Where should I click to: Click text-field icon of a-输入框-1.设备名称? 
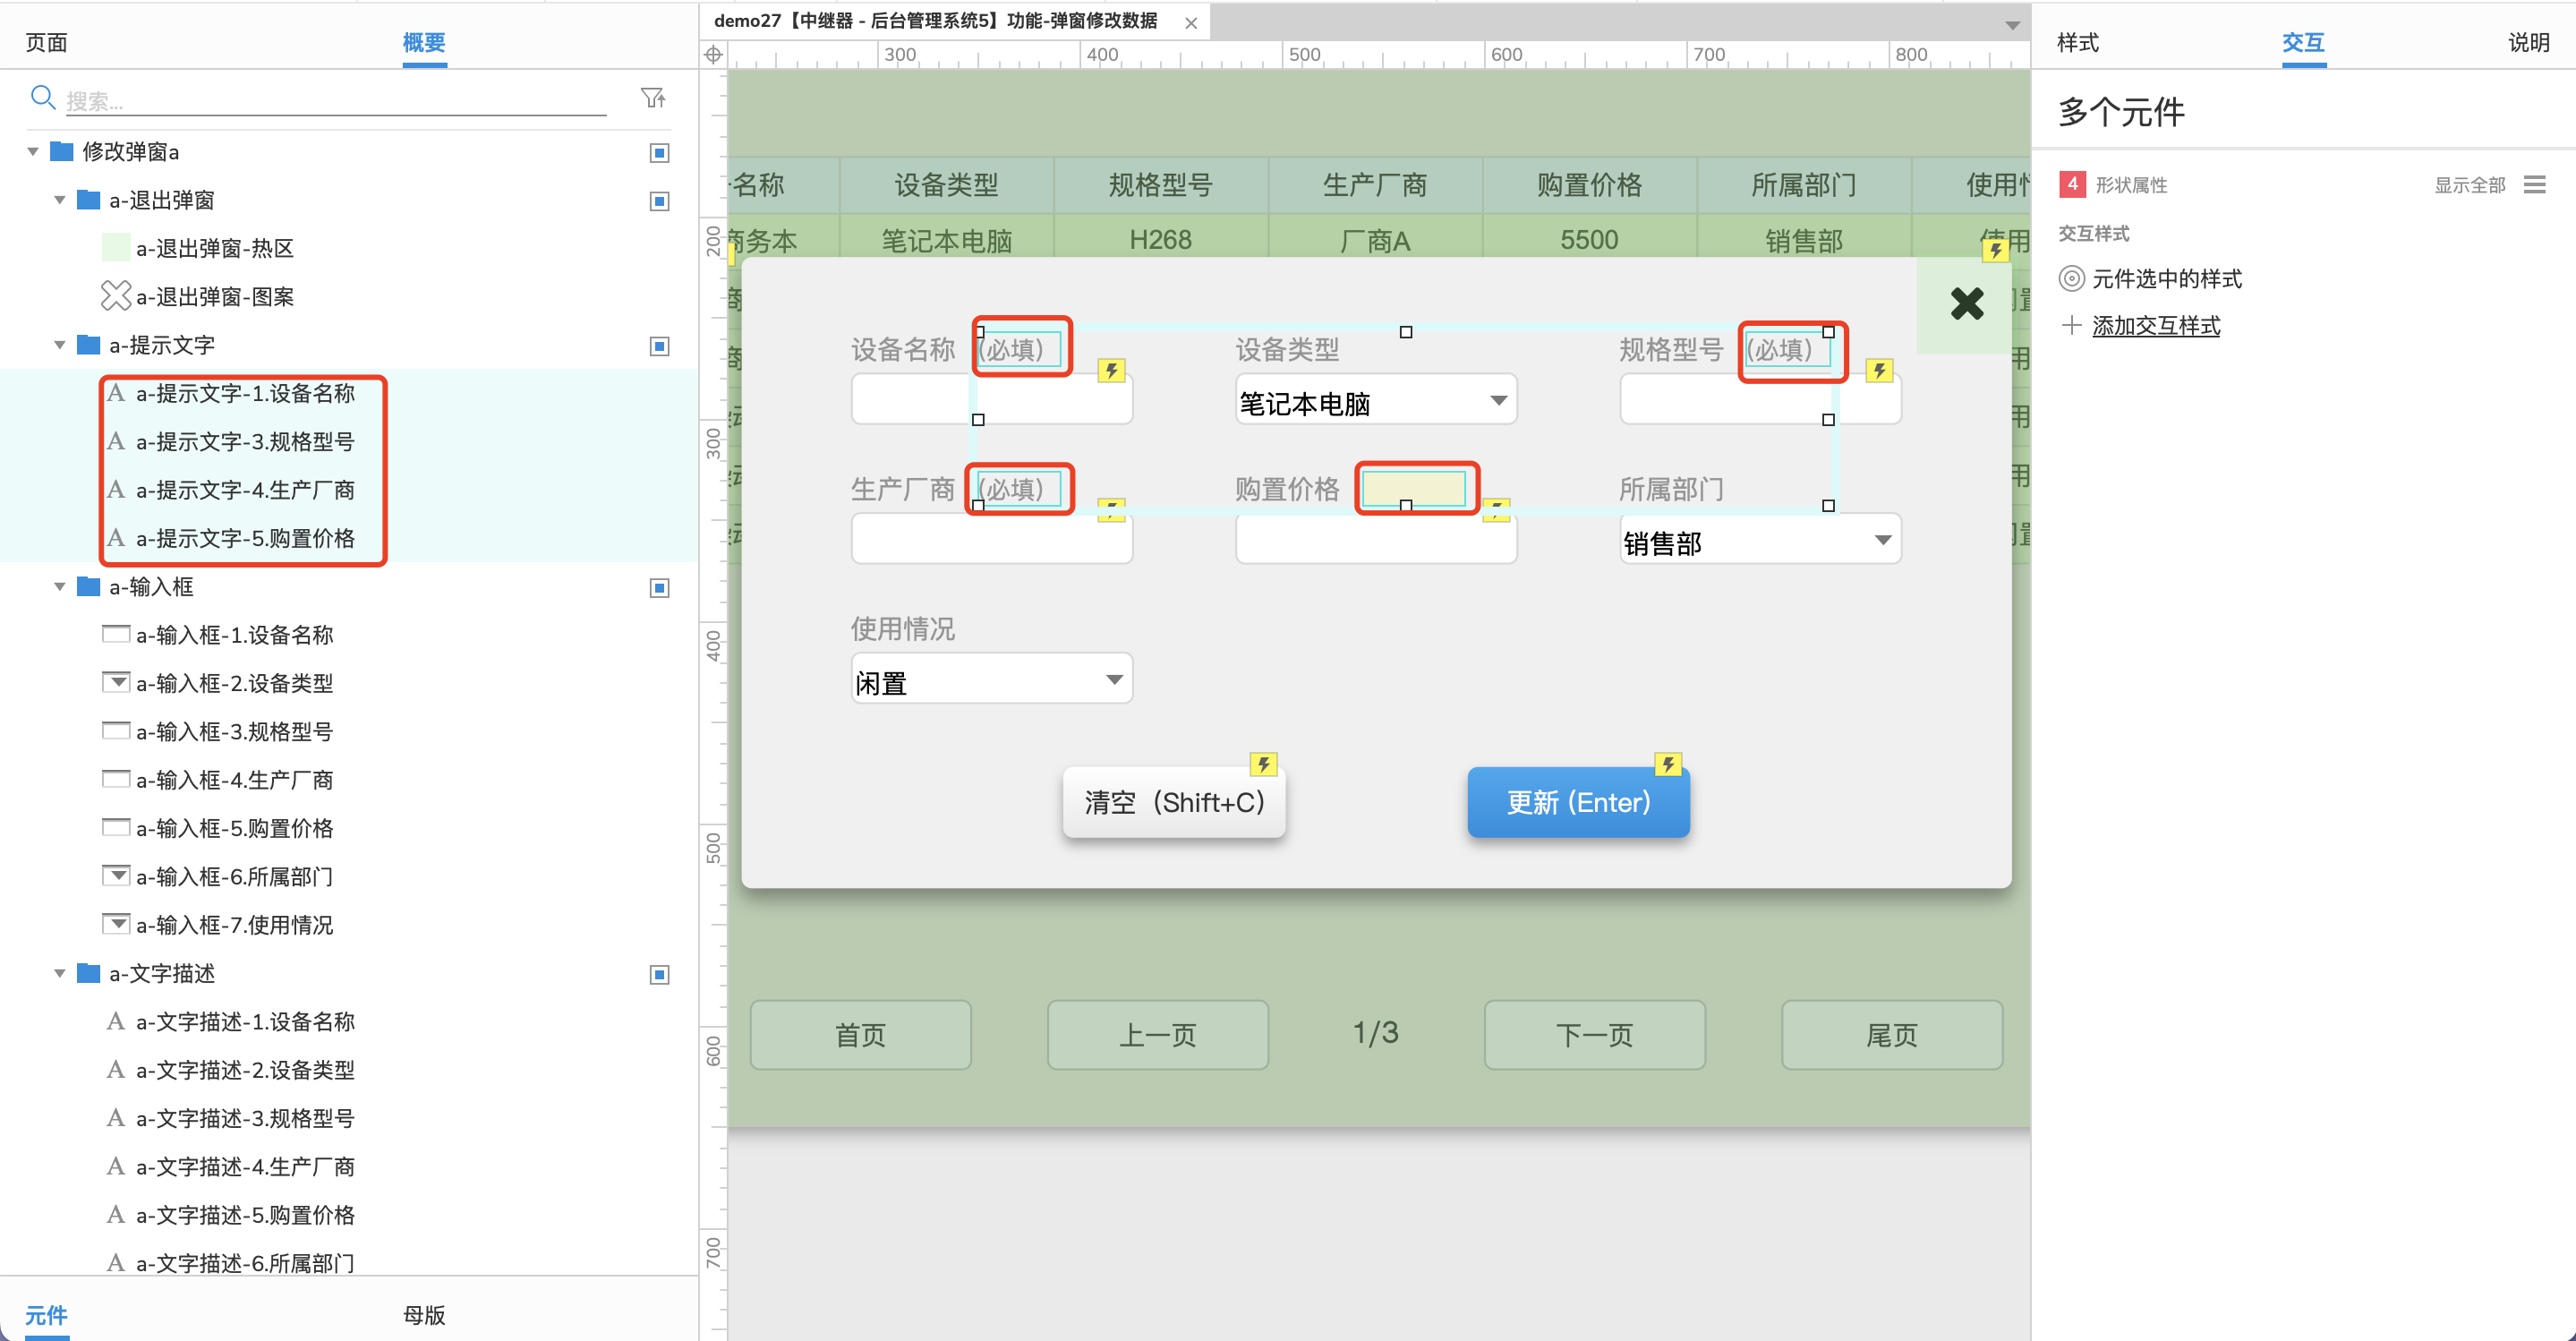pos(116,634)
